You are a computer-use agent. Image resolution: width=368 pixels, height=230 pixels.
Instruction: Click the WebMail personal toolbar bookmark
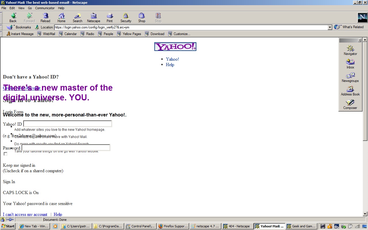point(47,34)
